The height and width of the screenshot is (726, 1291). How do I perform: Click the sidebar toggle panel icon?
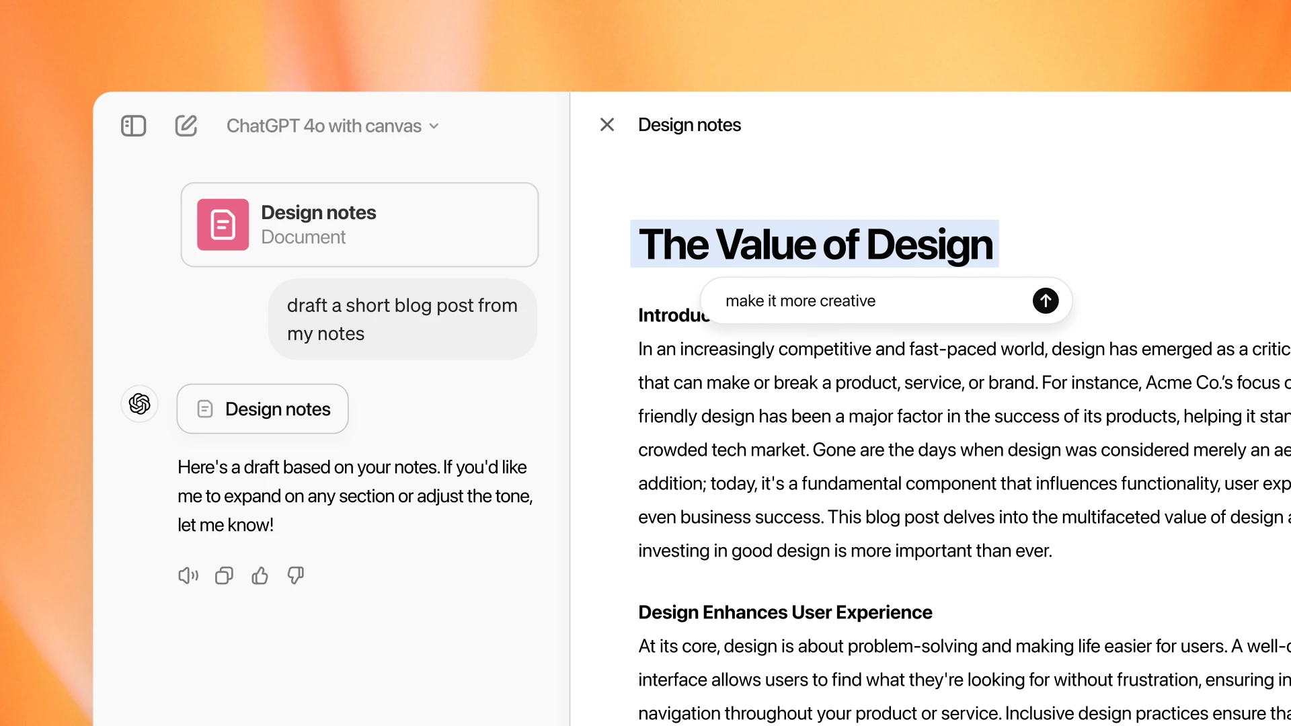(x=134, y=125)
